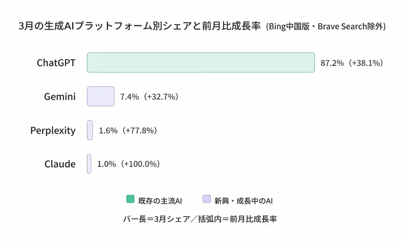Image resolution: width=402 pixels, height=245 pixels.
Task: Click the Perplexity axis label
Action: pyautogui.click(x=53, y=130)
